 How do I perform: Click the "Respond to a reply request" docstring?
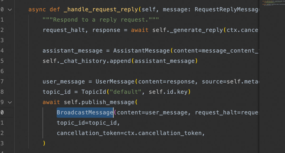[x=101, y=20]
